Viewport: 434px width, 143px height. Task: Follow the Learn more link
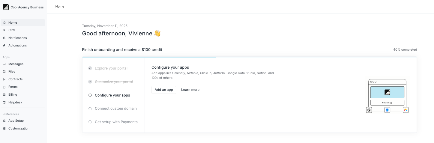[x=190, y=90]
